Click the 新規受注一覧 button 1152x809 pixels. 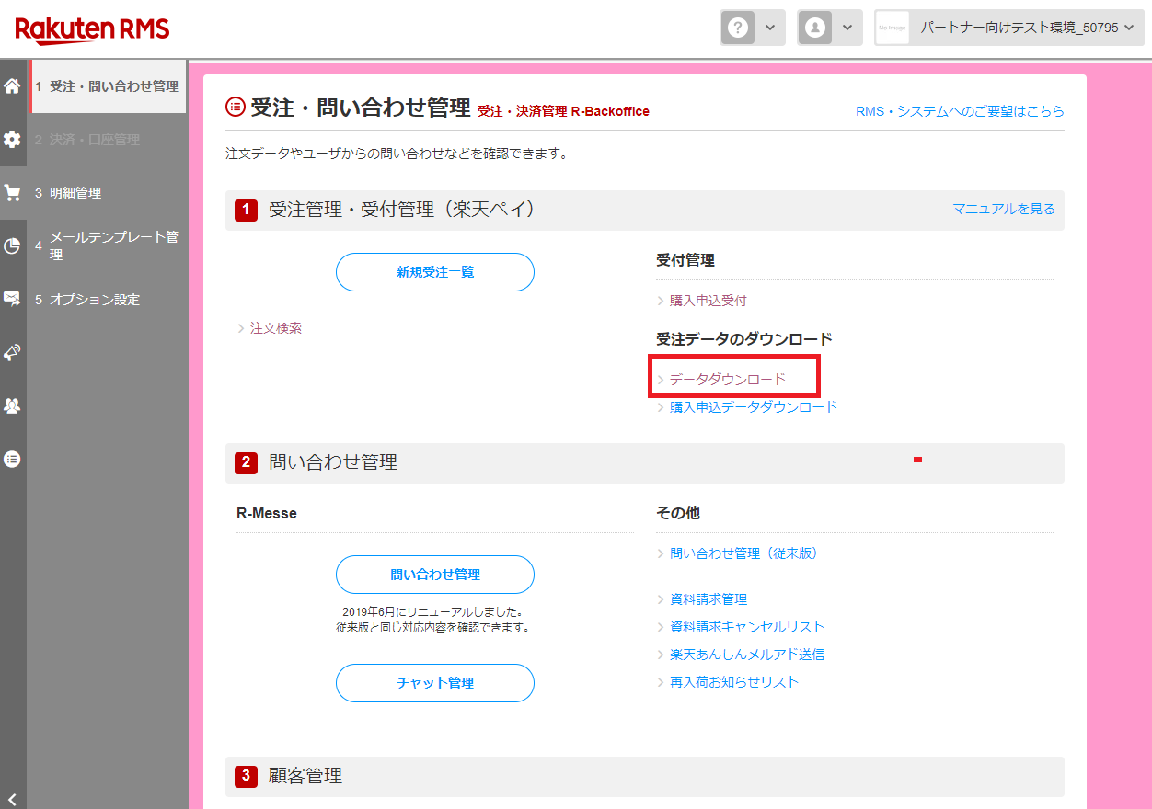[x=435, y=272]
